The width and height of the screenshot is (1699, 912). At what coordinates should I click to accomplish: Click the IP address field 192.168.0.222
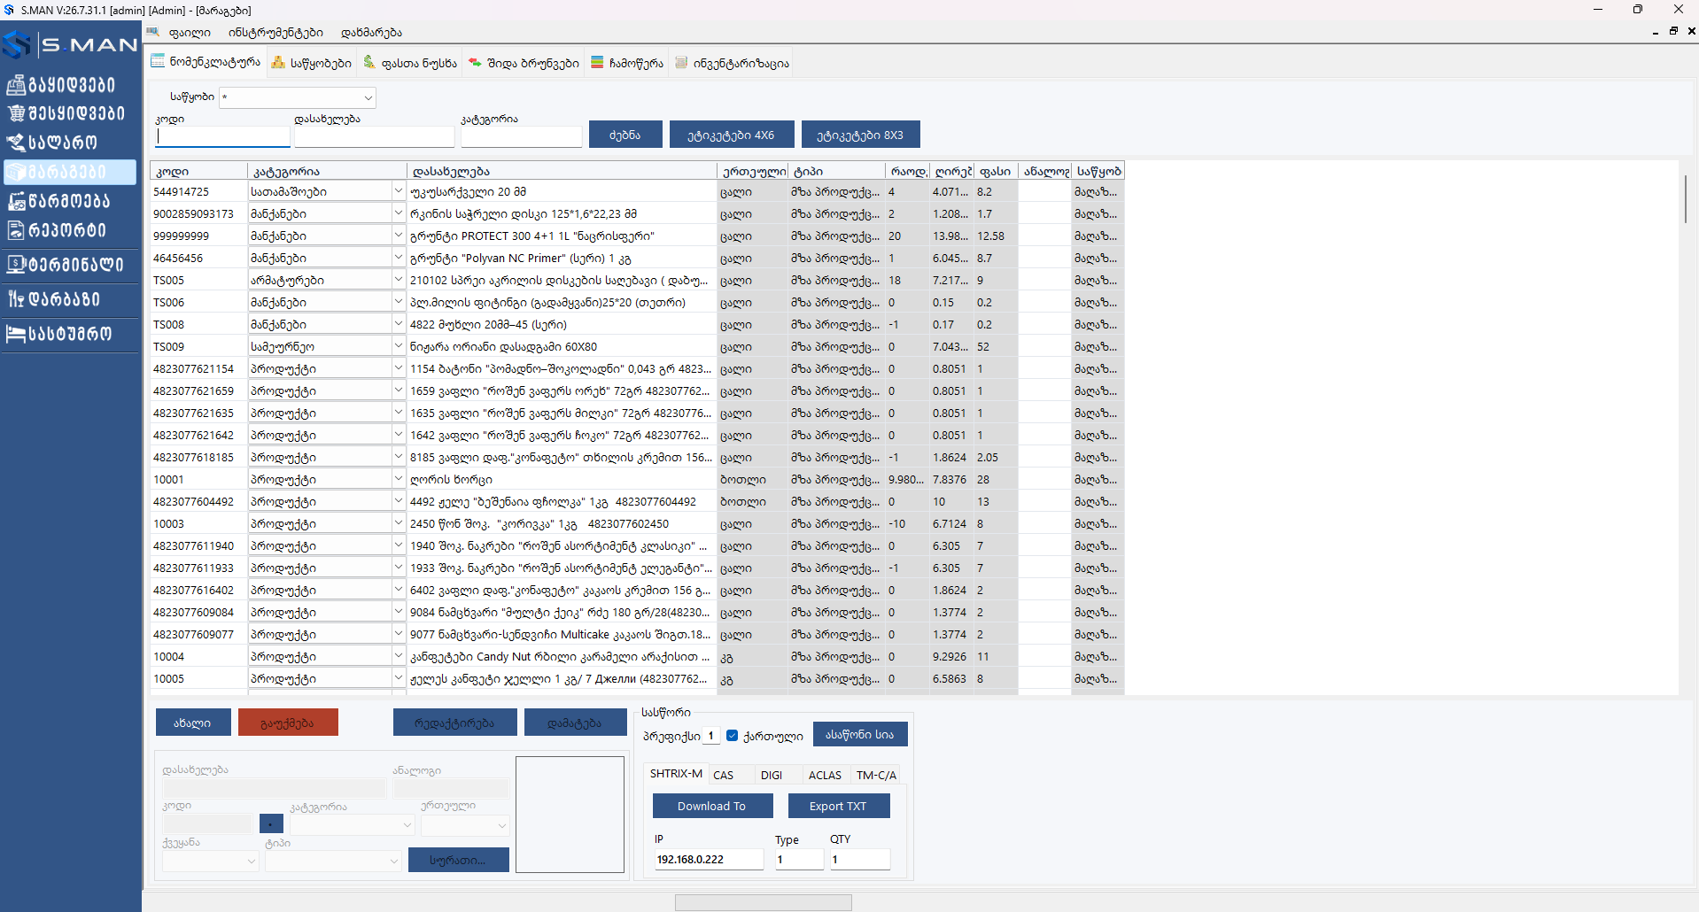click(709, 859)
